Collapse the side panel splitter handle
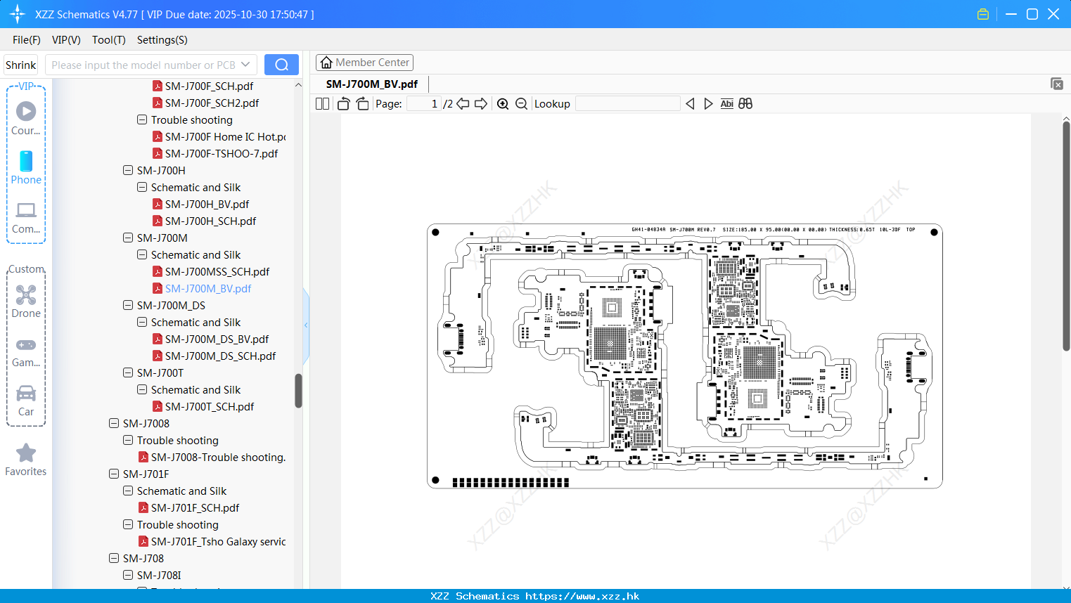This screenshot has height=603, width=1071. (306, 325)
